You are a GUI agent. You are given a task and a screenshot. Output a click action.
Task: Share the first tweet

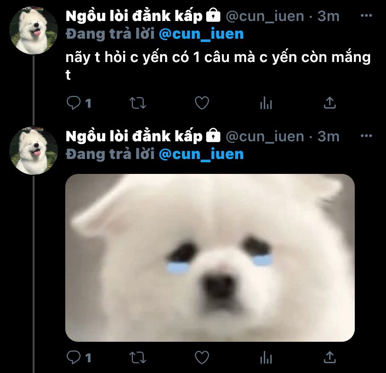click(x=330, y=103)
